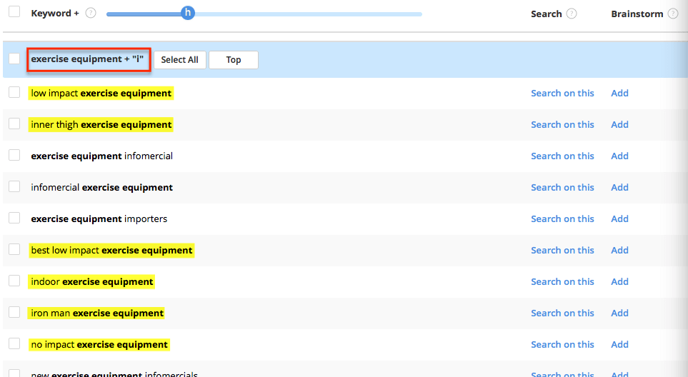This screenshot has height=377, width=688.
Task: Add 'low impact exercise equipment' to brainstorm
Action: pyautogui.click(x=619, y=93)
